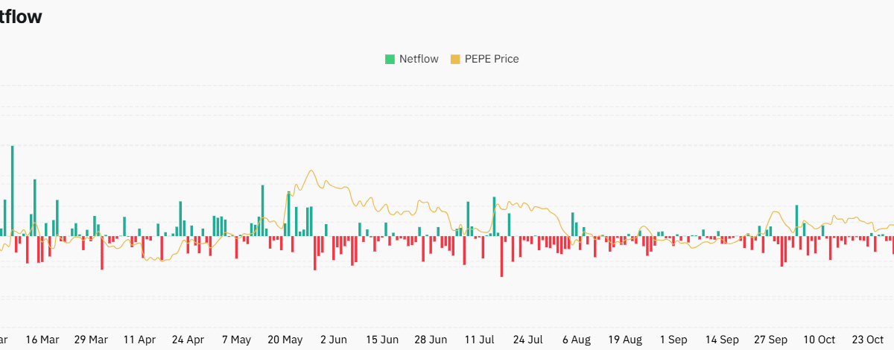Select the 2 Jun date label
Screen dimensions: 894x350
333,340
